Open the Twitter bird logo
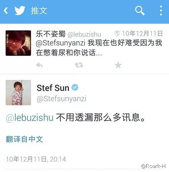The image size is (169, 172). click(20, 10)
